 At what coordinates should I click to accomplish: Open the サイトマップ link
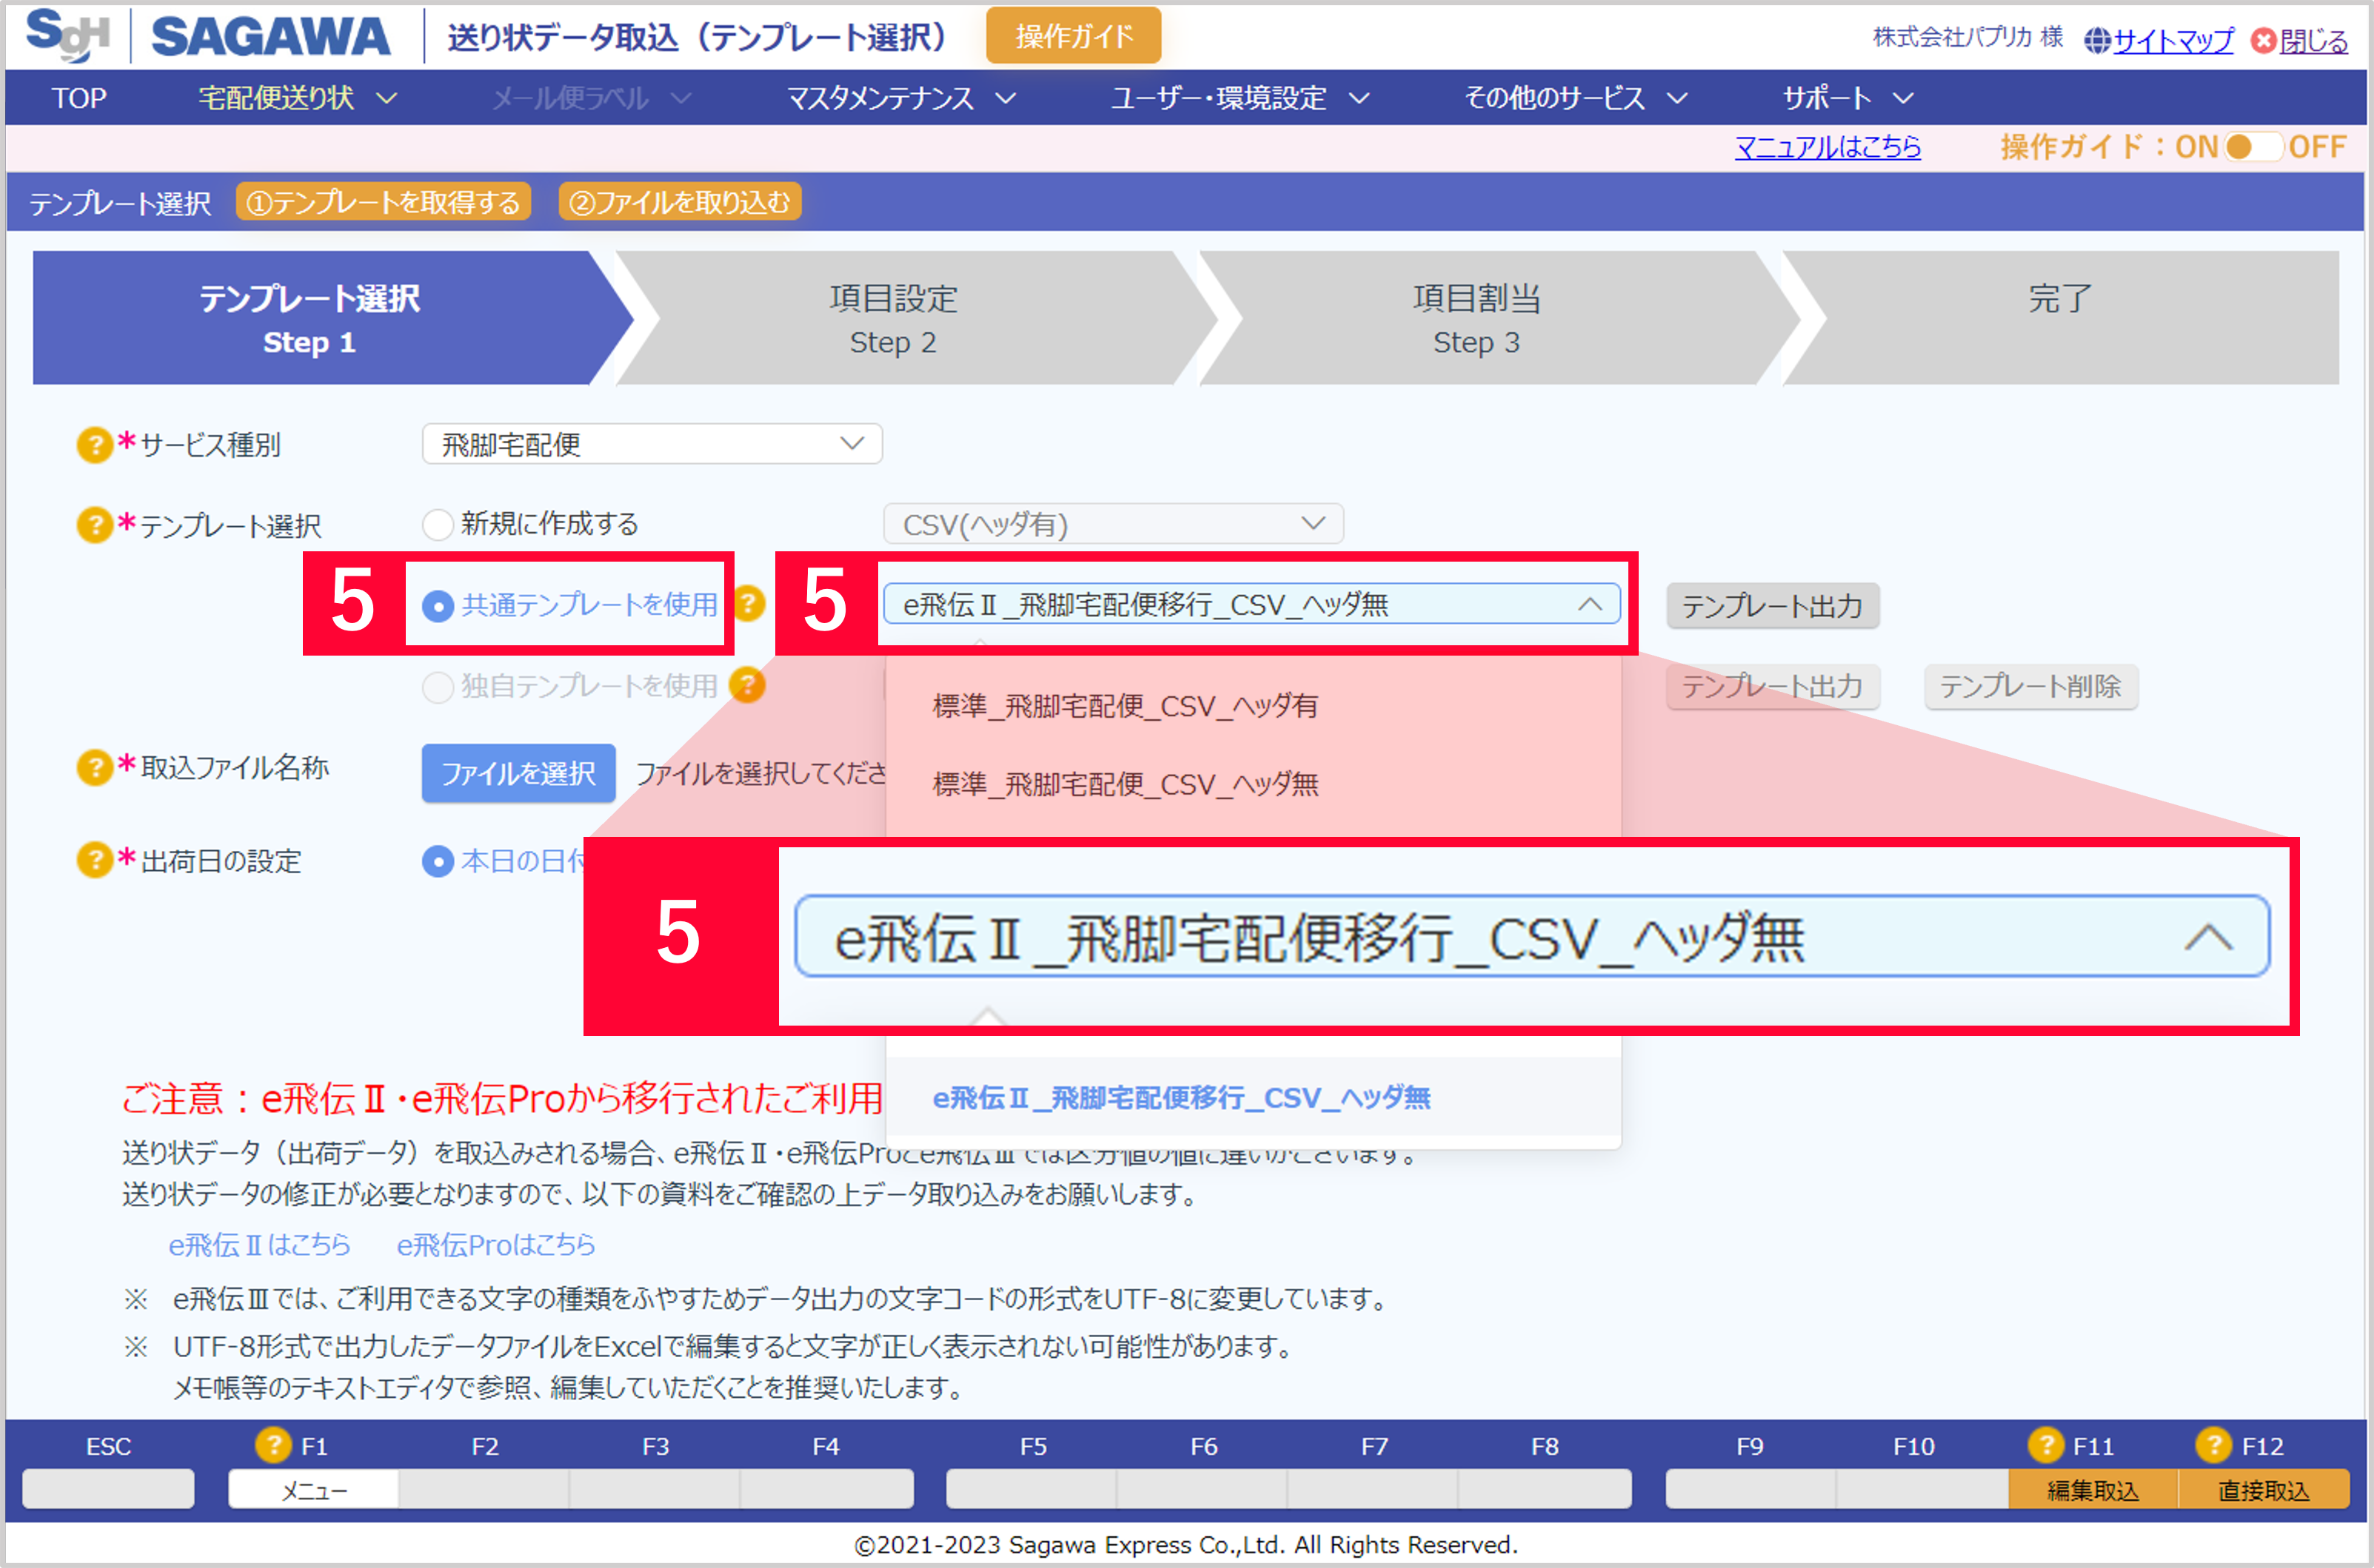click(2173, 41)
